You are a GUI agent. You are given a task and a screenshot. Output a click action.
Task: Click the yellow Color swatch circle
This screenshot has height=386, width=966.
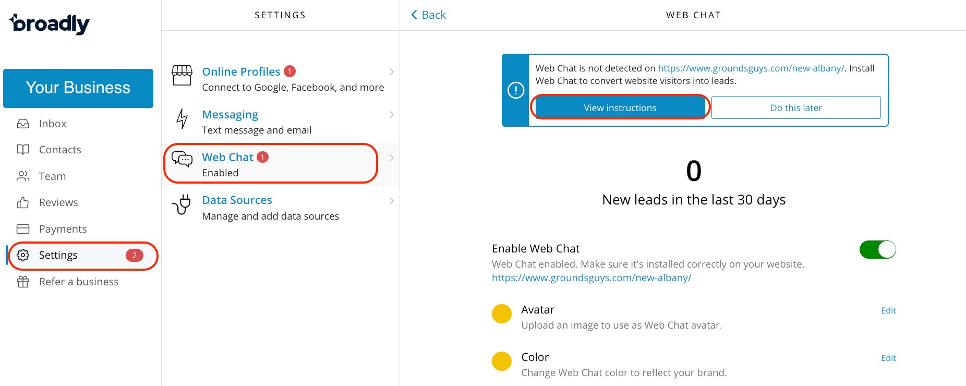tap(502, 361)
